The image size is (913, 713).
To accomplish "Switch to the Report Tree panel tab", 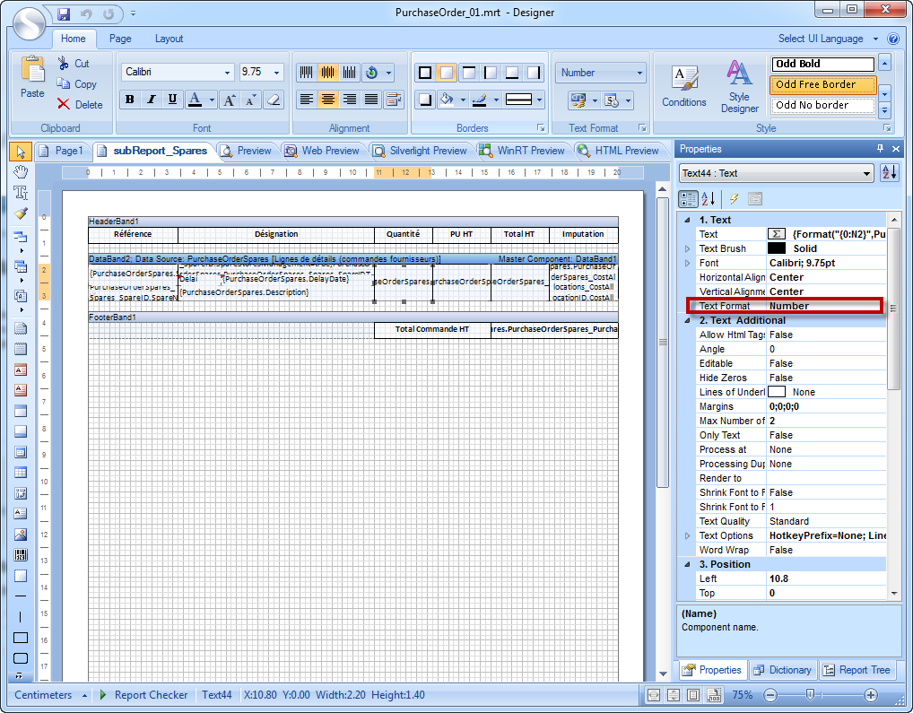I will [857, 670].
